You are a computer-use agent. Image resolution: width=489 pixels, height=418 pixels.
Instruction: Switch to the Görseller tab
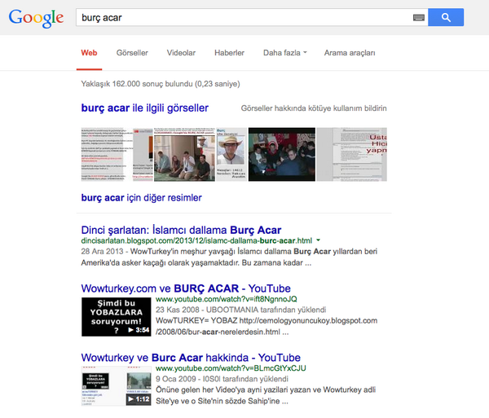(x=132, y=53)
